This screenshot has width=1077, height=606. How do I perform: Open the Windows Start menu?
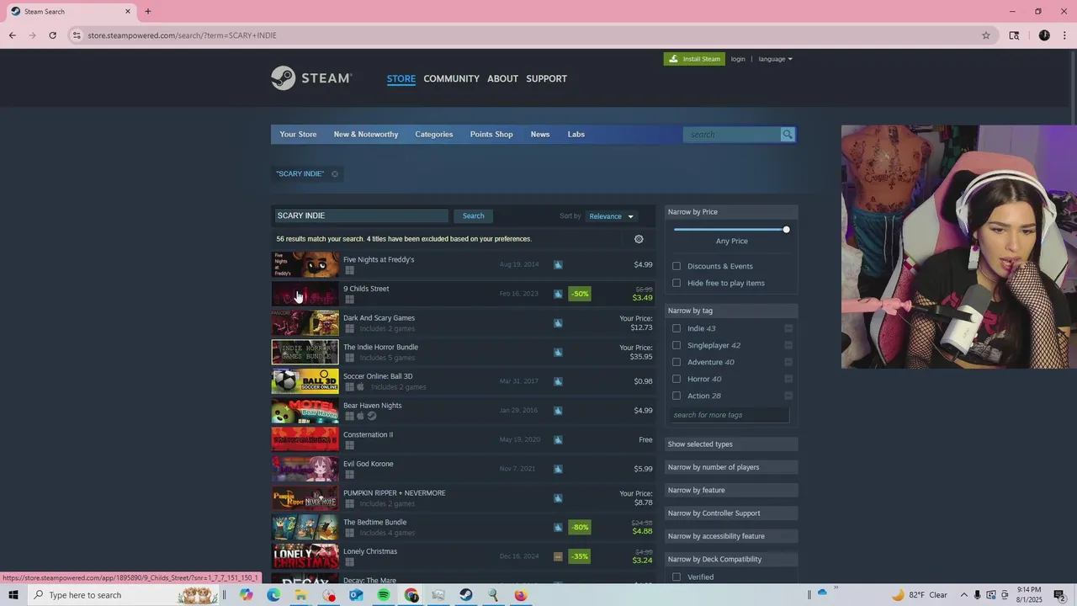tap(13, 595)
